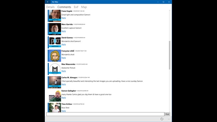The image size is (217, 122).
Task: Click the name Carlos M. Almagro
Action: (x=69, y=77)
